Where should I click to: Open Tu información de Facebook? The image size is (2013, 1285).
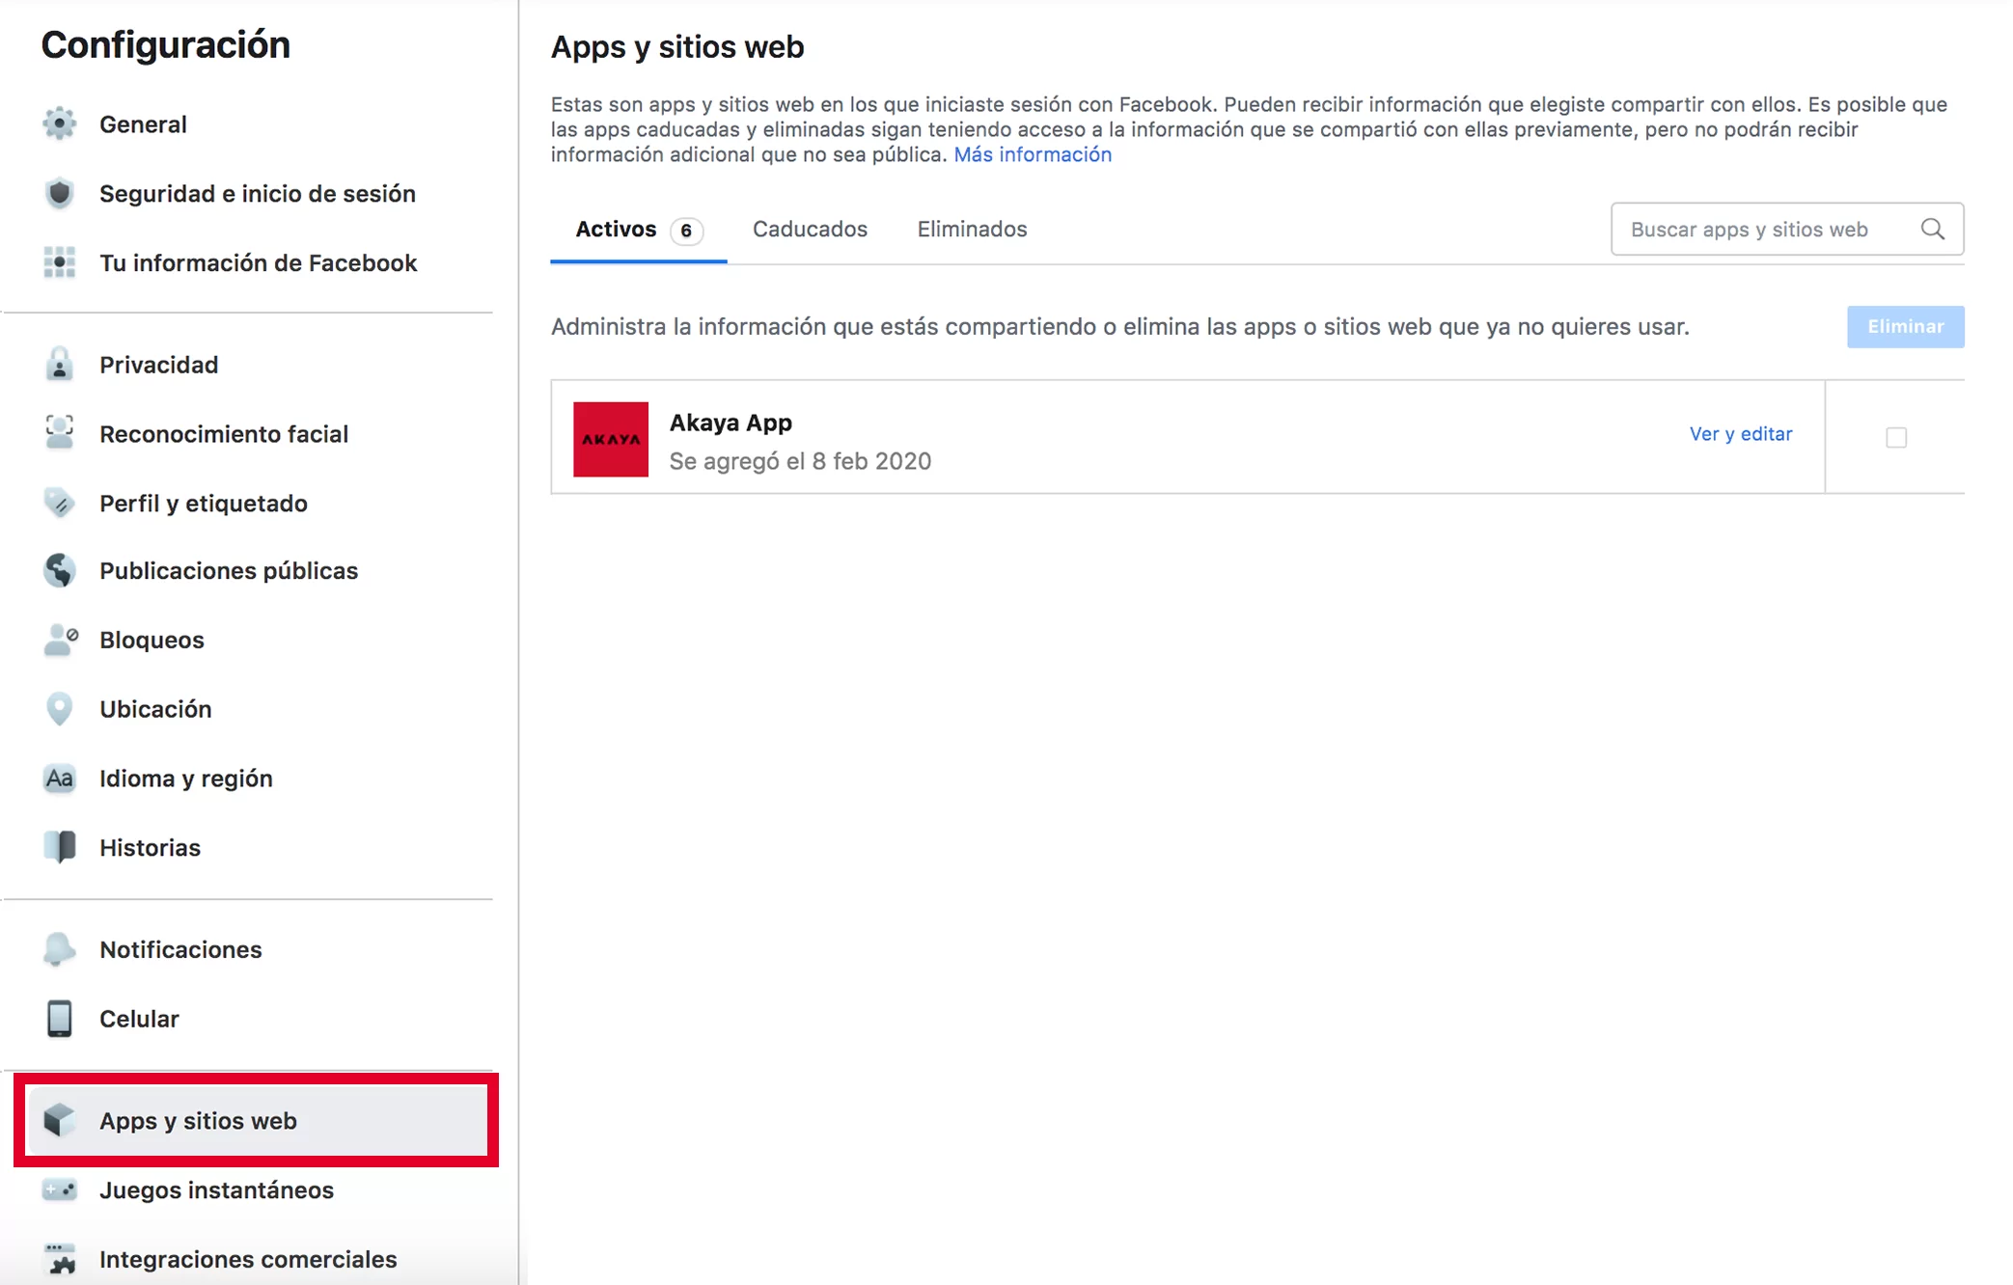(258, 263)
